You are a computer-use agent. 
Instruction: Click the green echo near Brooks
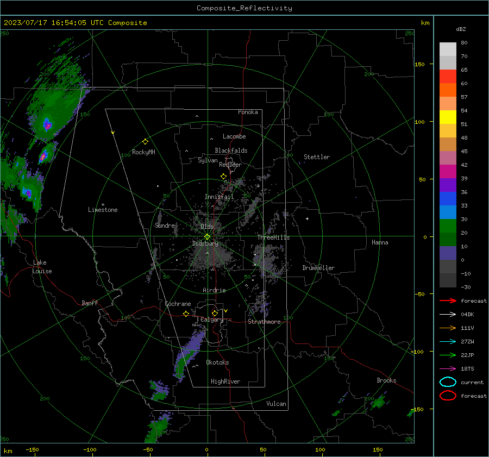pyautogui.click(x=378, y=402)
